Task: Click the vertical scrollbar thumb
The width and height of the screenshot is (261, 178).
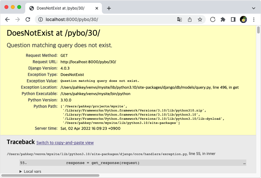Action: tap(258, 30)
